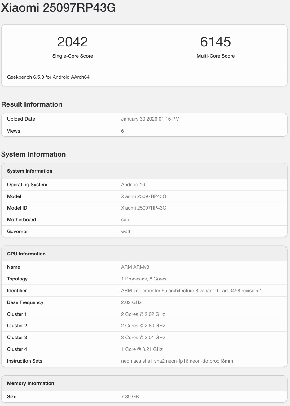The width and height of the screenshot is (290, 406).
Task: Click the Views row label
Action: pyautogui.click(x=14, y=131)
